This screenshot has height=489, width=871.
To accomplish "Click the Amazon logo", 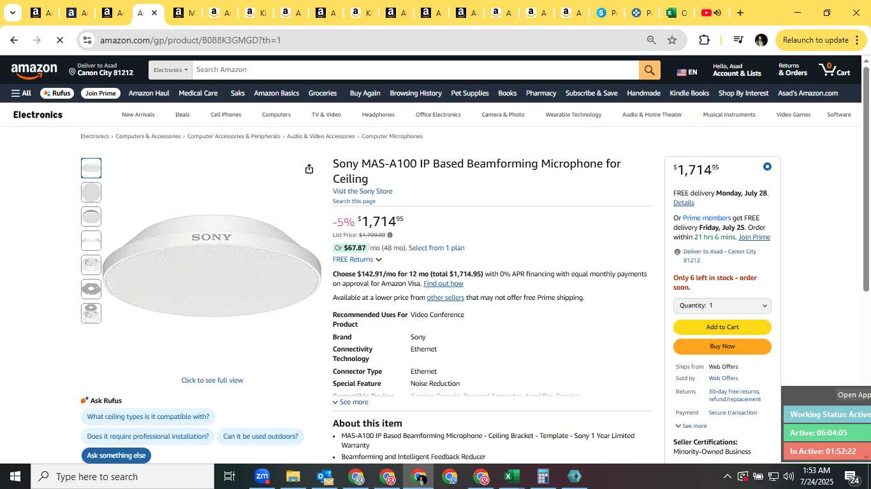I will click(x=34, y=71).
